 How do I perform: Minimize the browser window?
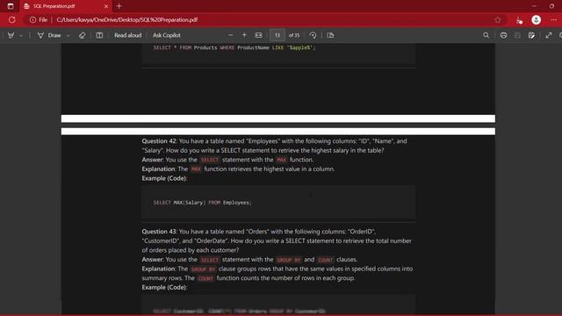tap(534, 6)
